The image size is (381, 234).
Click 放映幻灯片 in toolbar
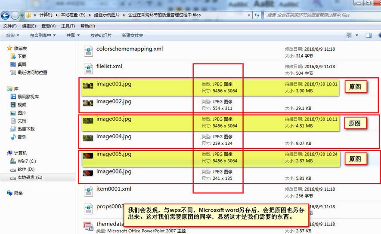[x=101, y=35]
